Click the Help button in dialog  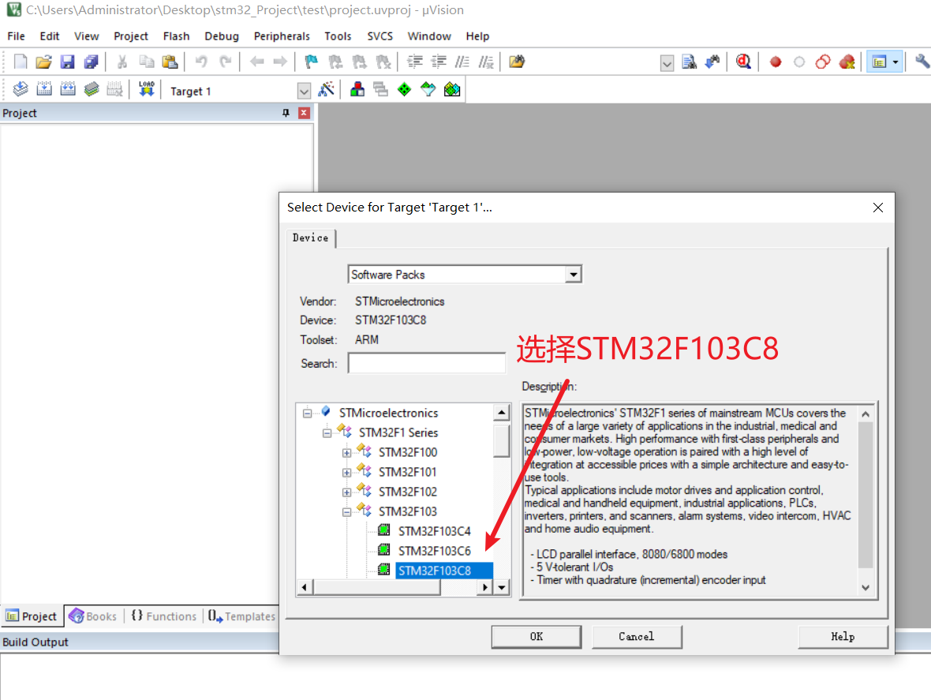pyautogui.click(x=843, y=637)
